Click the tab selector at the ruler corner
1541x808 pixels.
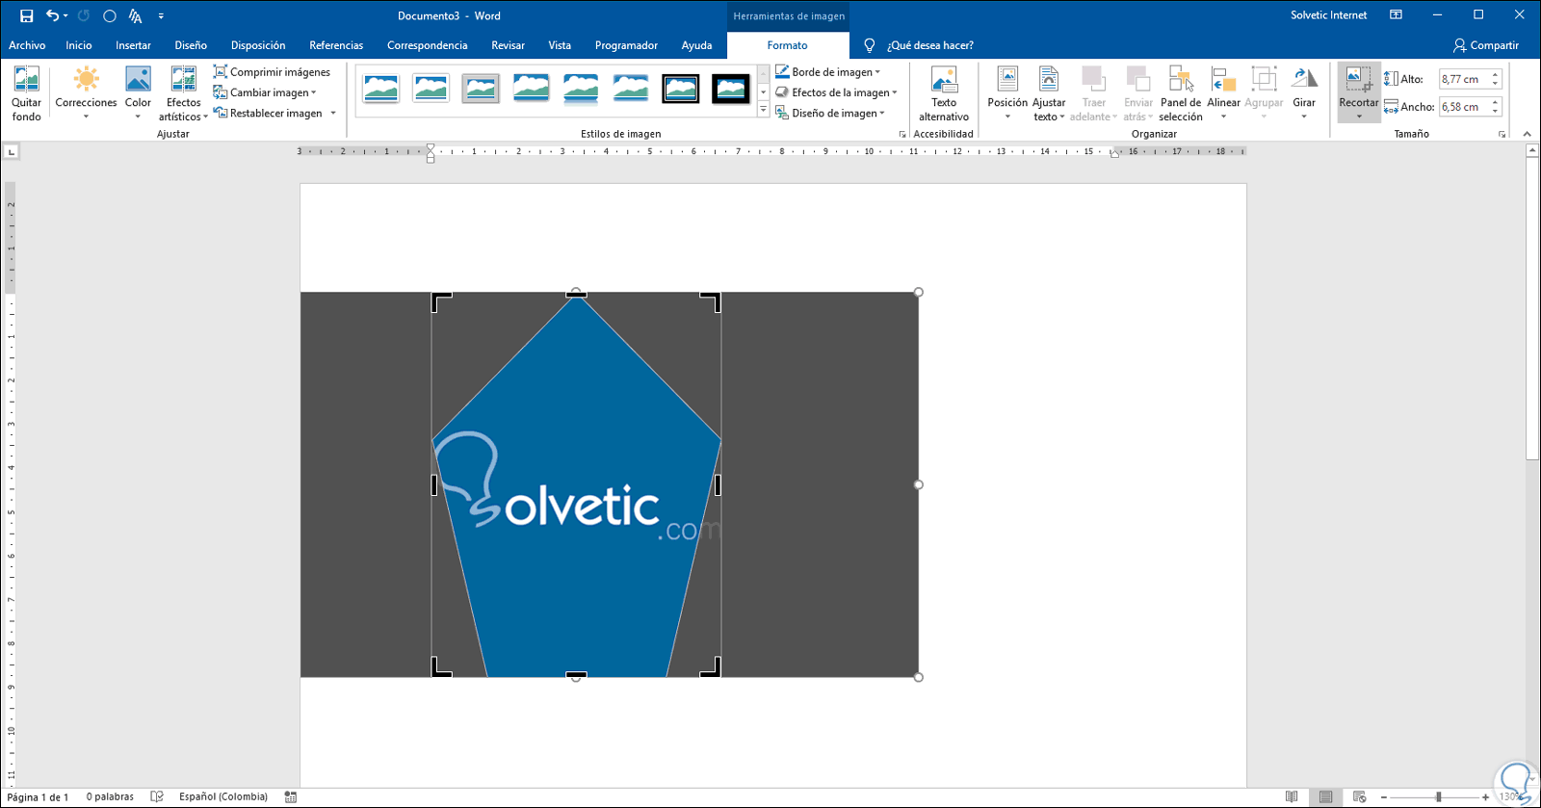[11, 151]
